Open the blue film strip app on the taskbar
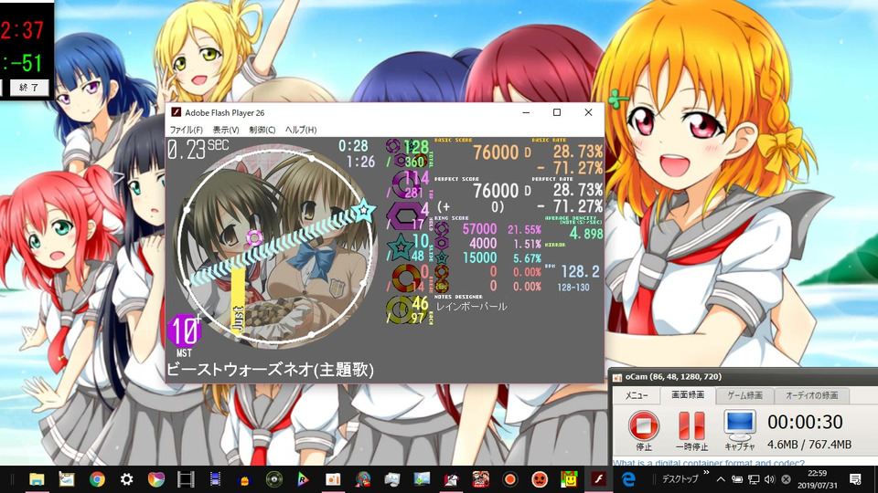Image resolution: width=878 pixels, height=493 pixels. pyautogui.click(x=215, y=479)
